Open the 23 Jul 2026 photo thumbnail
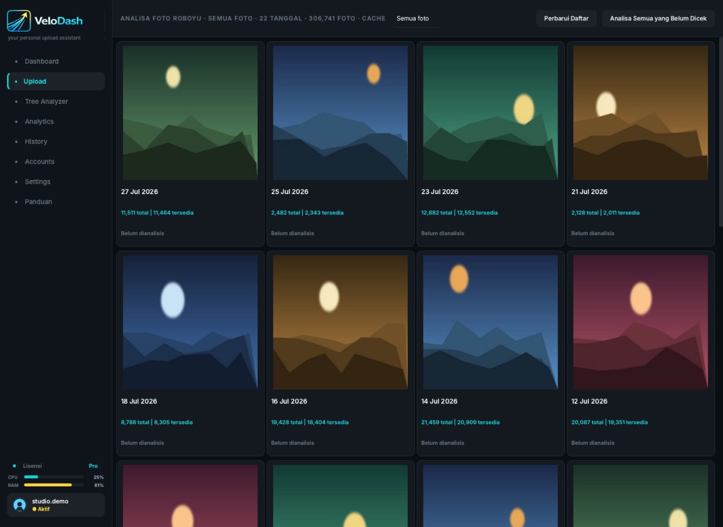The width and height of the screenshot is (723, 527). [490, 113]
